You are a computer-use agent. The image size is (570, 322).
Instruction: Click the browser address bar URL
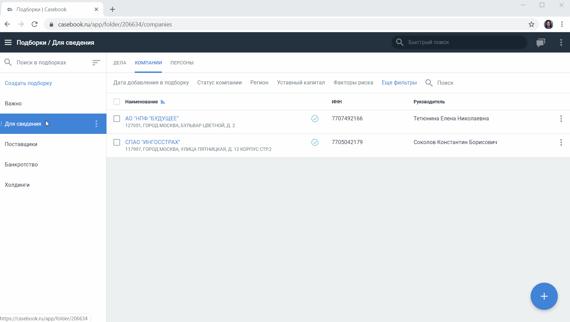115,24
